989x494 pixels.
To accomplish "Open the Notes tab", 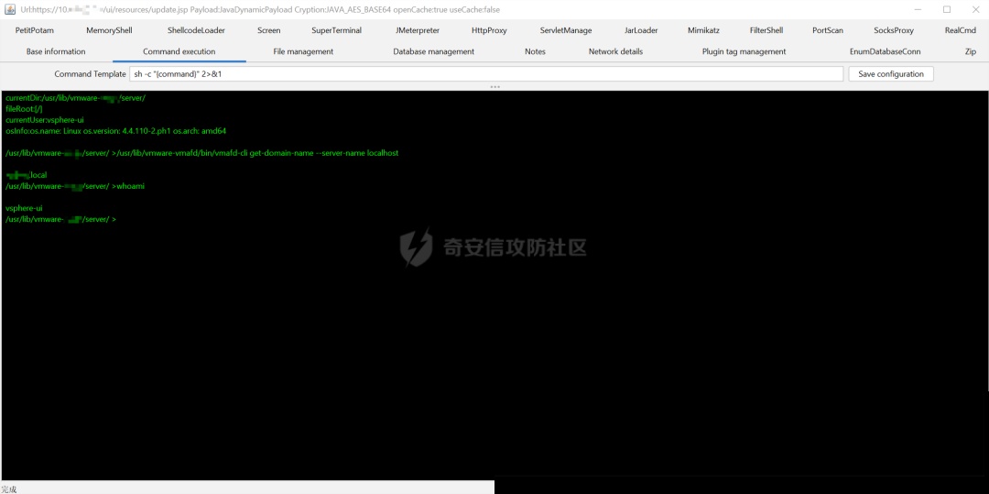I will pyautogui.click(x=535, y=51).
